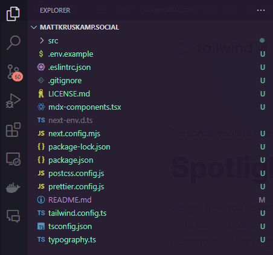Open the package.json file
273x255 pixels.
tap(150, 160)
